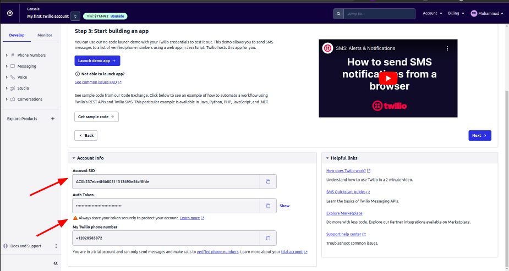Open Messaging in the sidebar

click(x=26, y=66)
